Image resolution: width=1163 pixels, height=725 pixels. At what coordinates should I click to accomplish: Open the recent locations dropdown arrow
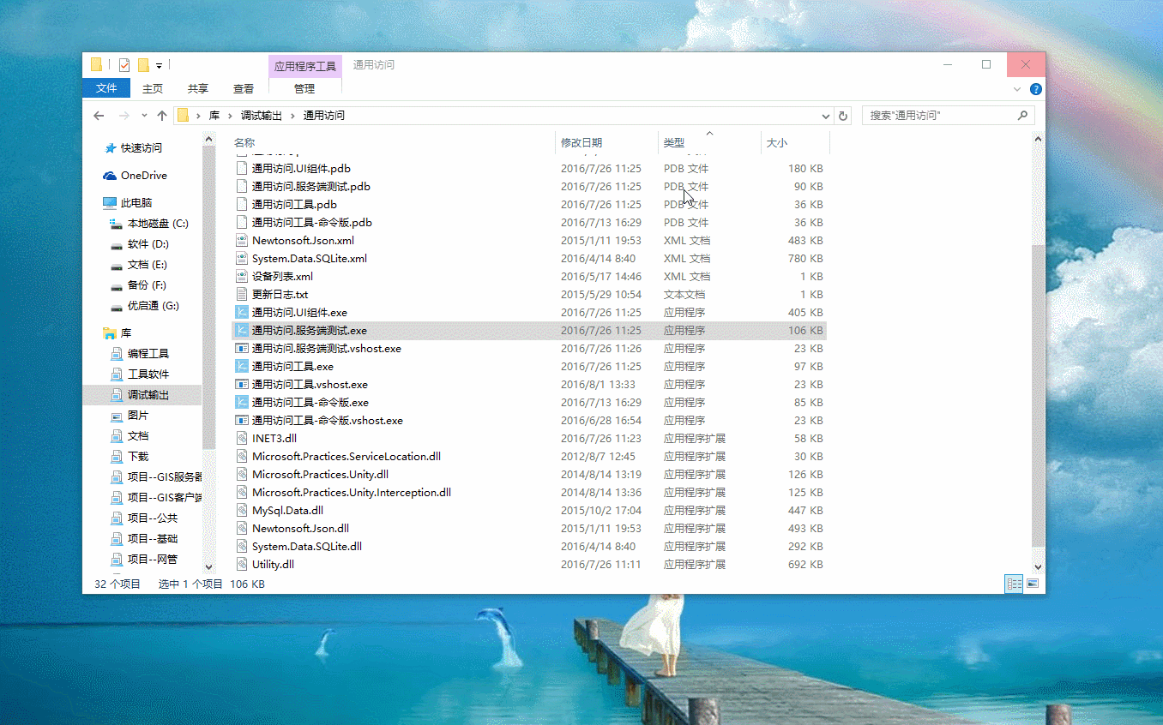point(143,116)
